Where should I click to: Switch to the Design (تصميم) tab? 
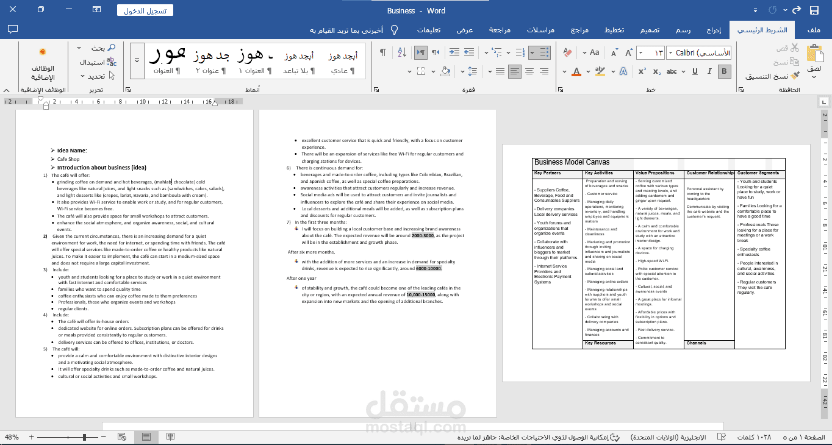coord(649,30)
